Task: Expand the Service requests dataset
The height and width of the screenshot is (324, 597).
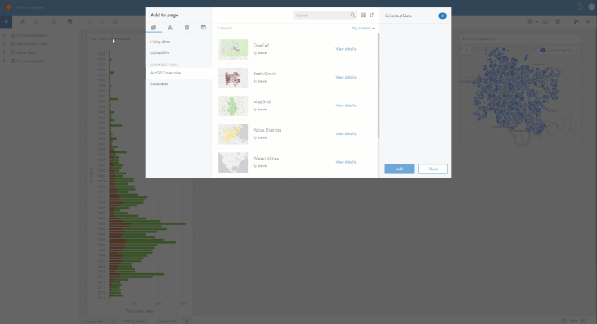Action: click(x=4, y=61)
